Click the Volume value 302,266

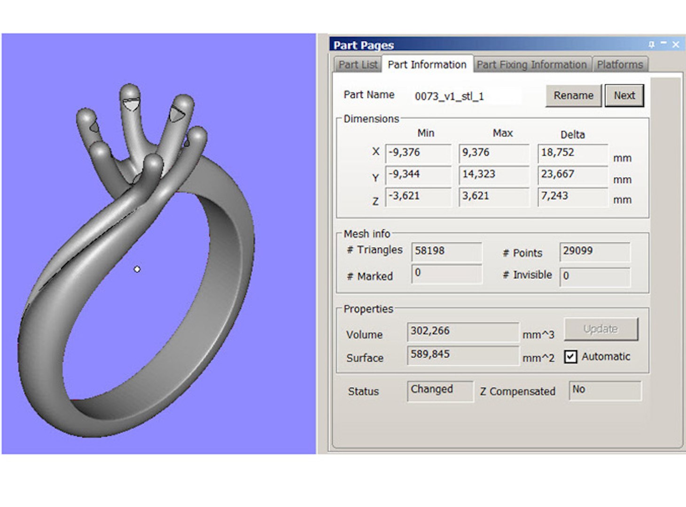point(463,332)
